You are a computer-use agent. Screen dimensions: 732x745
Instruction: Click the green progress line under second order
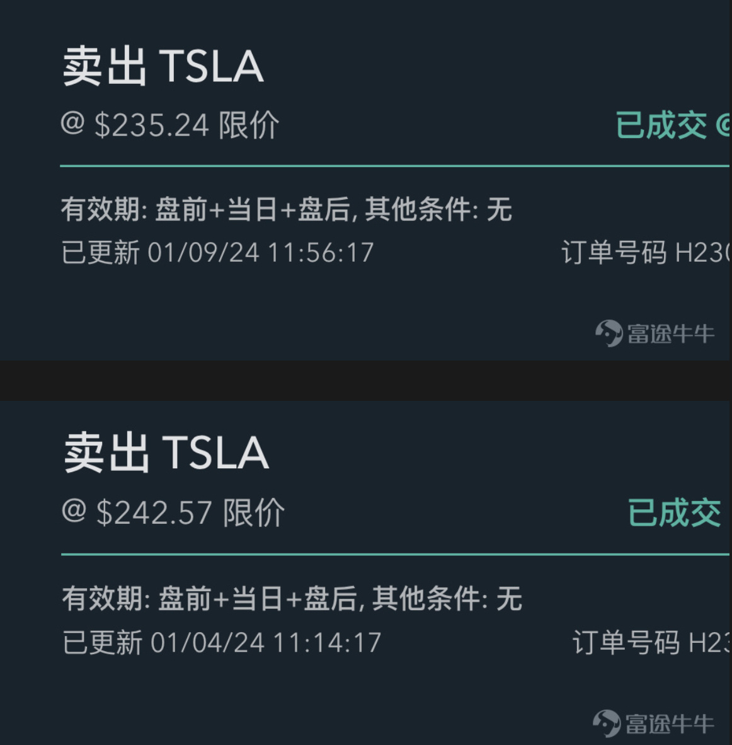click(395, 554)
